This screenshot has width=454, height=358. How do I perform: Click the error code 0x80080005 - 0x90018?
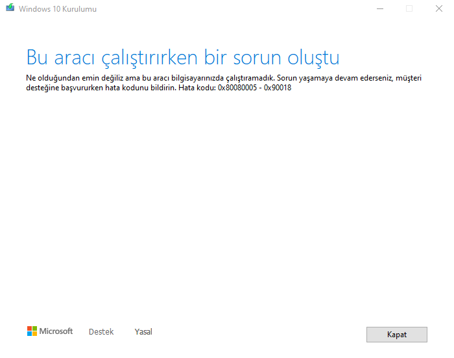pyautogui.click(x=254, y=88)
